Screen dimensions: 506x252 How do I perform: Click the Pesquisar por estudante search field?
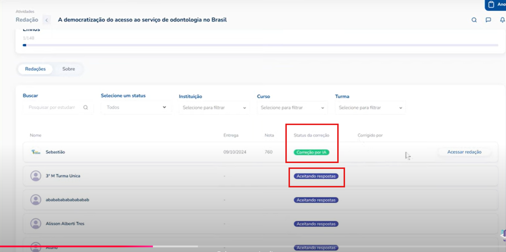click(x=52, y=107)
